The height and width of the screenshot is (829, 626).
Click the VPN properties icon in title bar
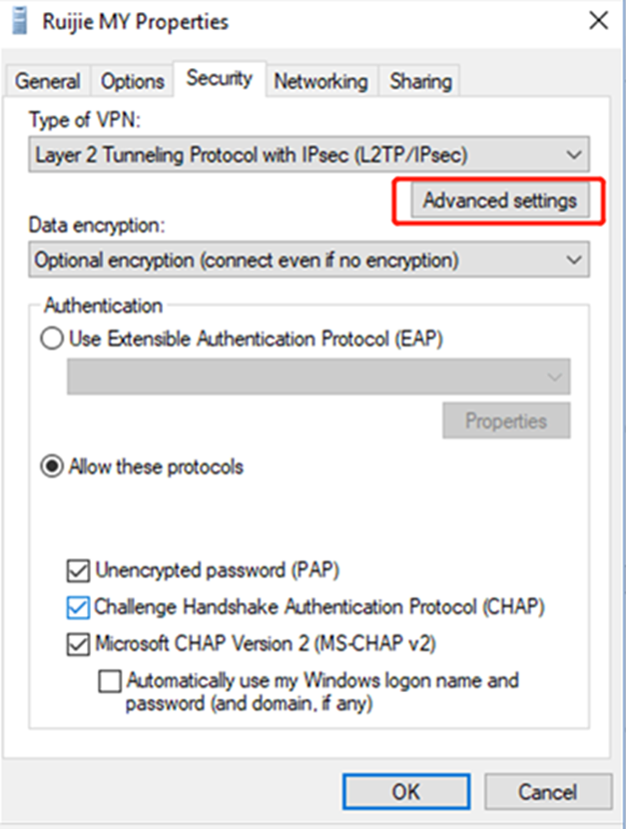click(16, 20)
